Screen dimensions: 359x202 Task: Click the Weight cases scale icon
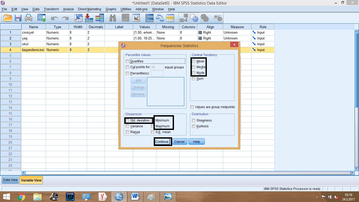160,18
